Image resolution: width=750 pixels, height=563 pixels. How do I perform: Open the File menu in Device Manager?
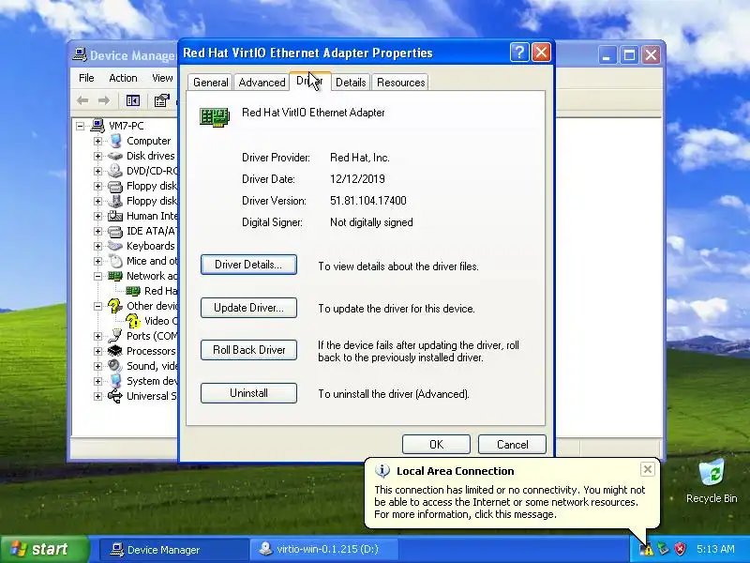[x=86, y=78]
